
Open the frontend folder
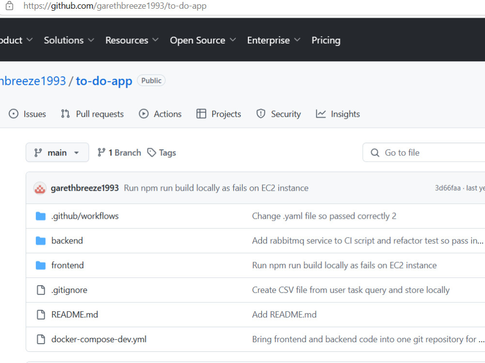pos(67,265)
